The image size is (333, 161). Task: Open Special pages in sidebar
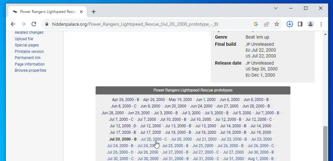click(x=27, y=45)
